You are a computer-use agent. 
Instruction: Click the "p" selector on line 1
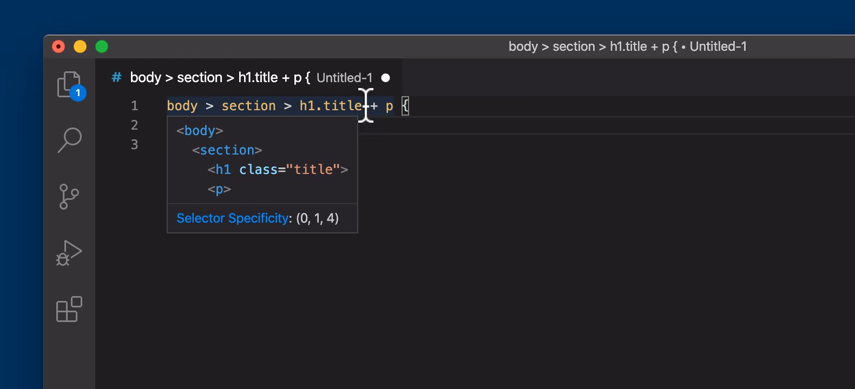[389, 106]
